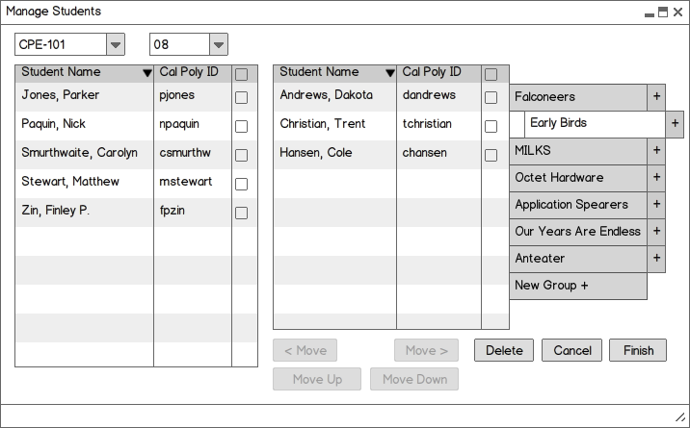Select the MILKS group tab
This screenshot has height=428, width=690.
(578, 151)
